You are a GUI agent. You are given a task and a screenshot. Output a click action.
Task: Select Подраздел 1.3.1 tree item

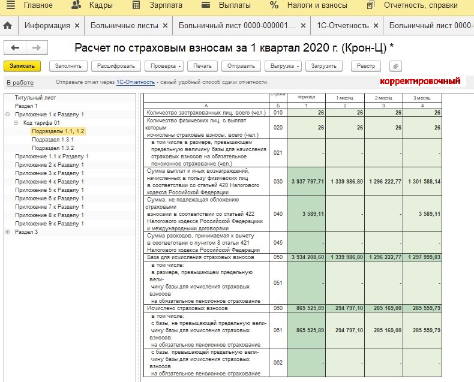[x=53, y=140]
